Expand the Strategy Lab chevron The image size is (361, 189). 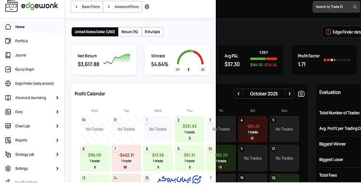coord(57,154)
